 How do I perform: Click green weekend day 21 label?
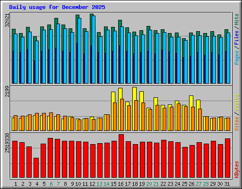pyautogui.click(x=156, y=184)
